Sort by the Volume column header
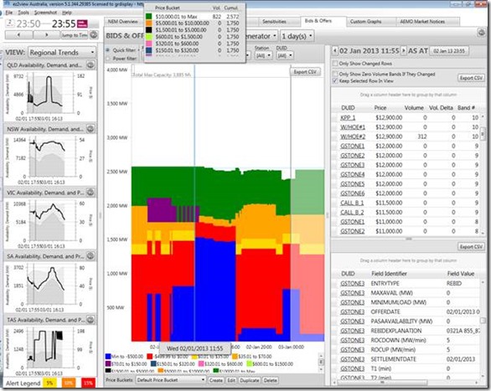Viewport: 491px width, 391px height. [x=414, y=108]
